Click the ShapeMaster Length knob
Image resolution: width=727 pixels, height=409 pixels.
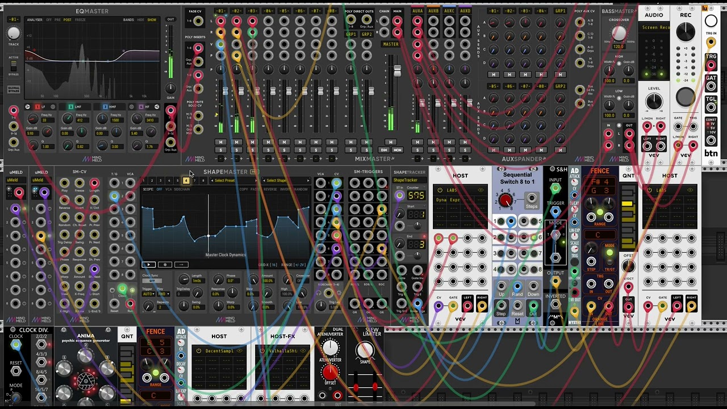point(183,280)
